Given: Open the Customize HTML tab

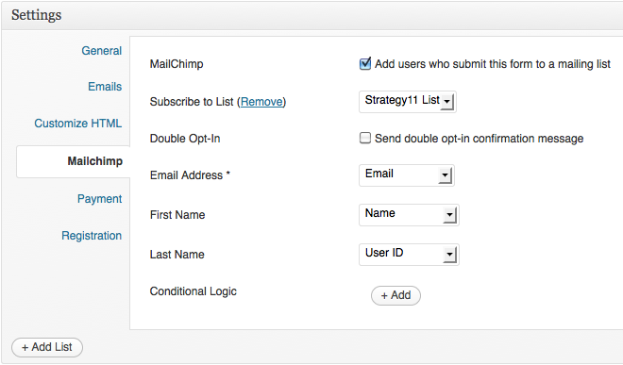Looking at the screenshot, I should [x=77, y=124].
